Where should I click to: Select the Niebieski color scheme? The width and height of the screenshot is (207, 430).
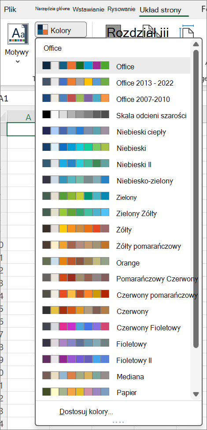(113, 148)
